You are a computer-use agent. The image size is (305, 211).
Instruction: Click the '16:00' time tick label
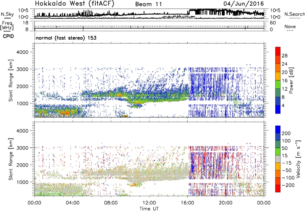[x=187, y=203]
